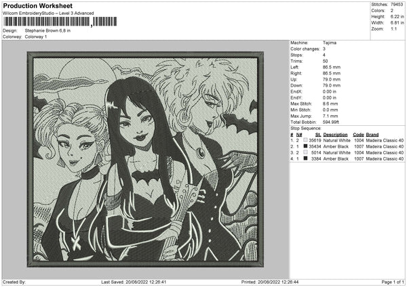
Task: Click the embroidery design preview image
Action: [145, 159]
